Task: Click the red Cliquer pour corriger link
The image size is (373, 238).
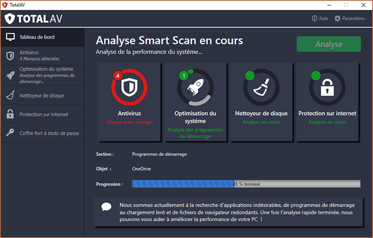Action: [x=129, y=122]
